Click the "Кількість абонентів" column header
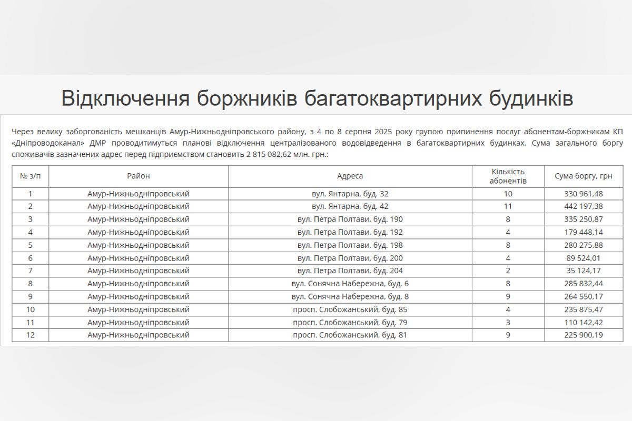The height and width of the screenshot is (421, 632). tap(508, 176)
